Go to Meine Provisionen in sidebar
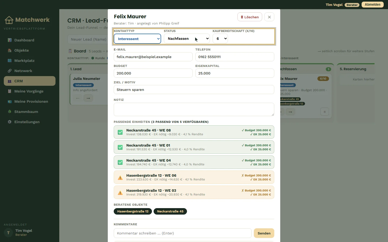 (x=30, y=101)
